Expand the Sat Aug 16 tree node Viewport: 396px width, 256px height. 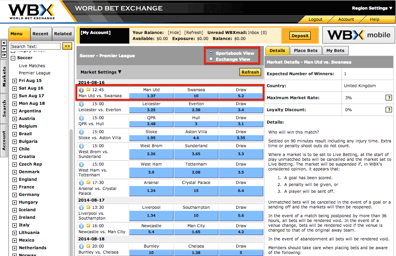(x=15, y=88)
